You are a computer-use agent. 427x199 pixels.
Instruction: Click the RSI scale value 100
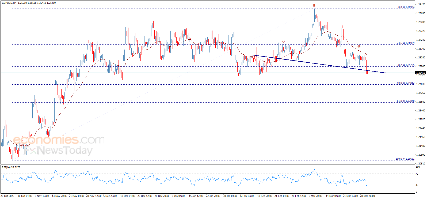point(418,167)
